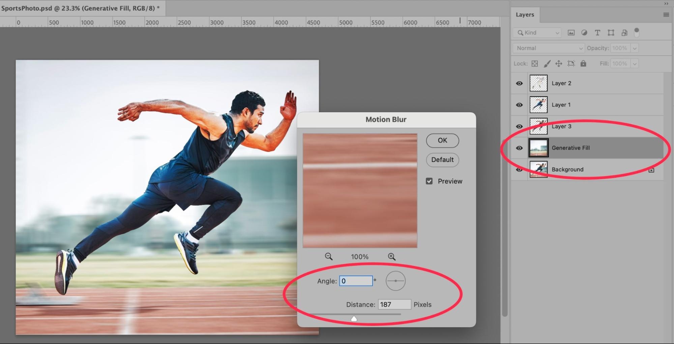Uncheck the Preview checkbox
This screenshot has width=674, height=344.
429,181
